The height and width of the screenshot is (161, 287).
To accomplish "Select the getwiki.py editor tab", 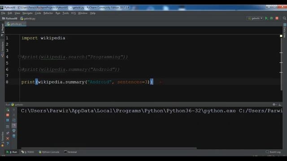I will (16, 24).
